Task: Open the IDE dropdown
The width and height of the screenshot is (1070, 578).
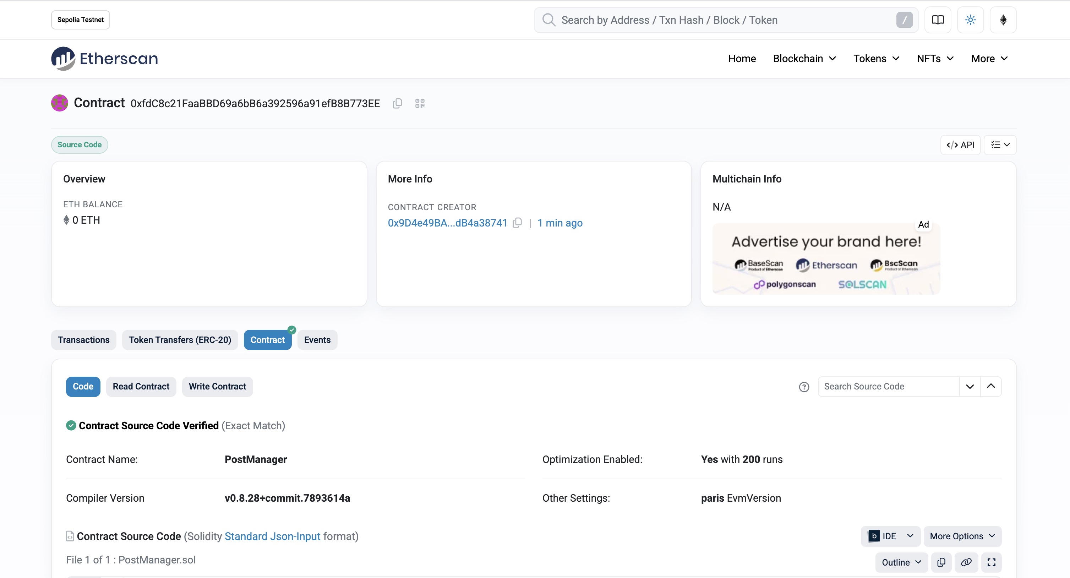Action: [891, 536]
